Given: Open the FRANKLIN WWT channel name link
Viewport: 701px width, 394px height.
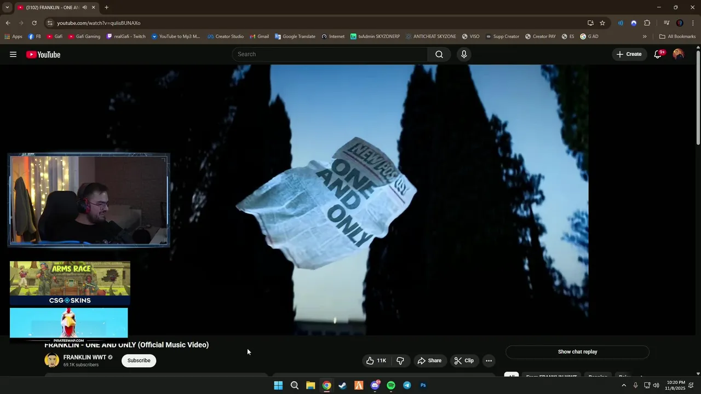Looking at the screenshot, I should 84,357.
